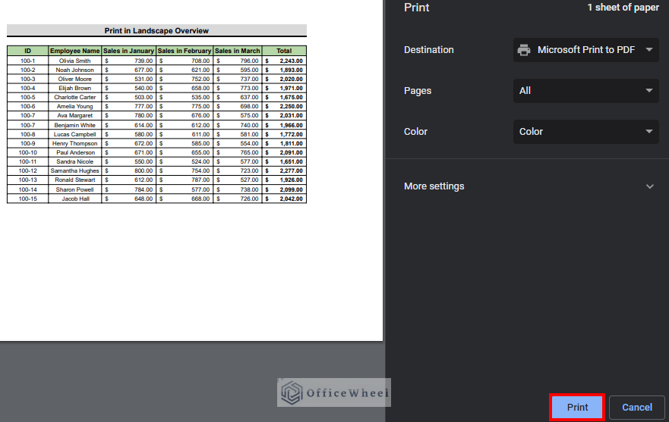Image resolution: width=669 pixels, height=422 pixels.
Task: Click the print preview page thumbnail
Action: tap(191, 170)
